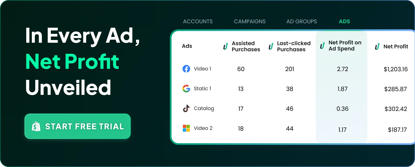Click the Video 1 ad name
Screen dimensions: 415x167
pyautogui.click(x=203, y=69)
